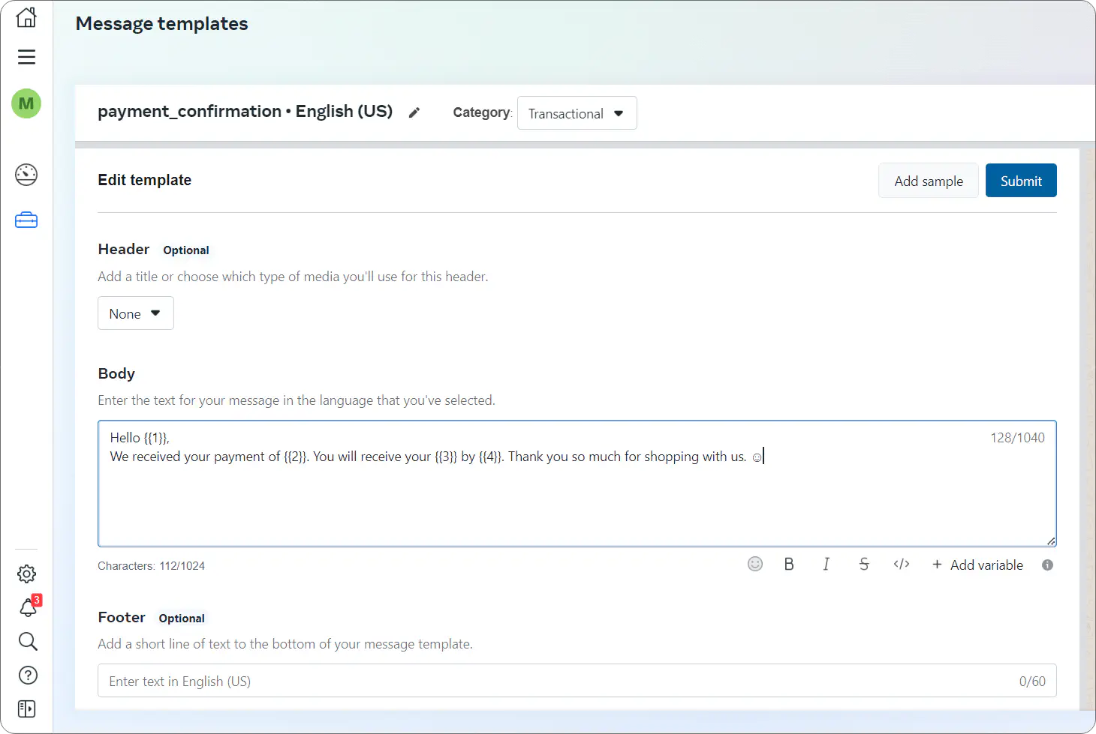Viewport: 1096px width, 734px height.
Task: Click the Edit template heading
Action: pyautogui.click(x=144, y=180)
